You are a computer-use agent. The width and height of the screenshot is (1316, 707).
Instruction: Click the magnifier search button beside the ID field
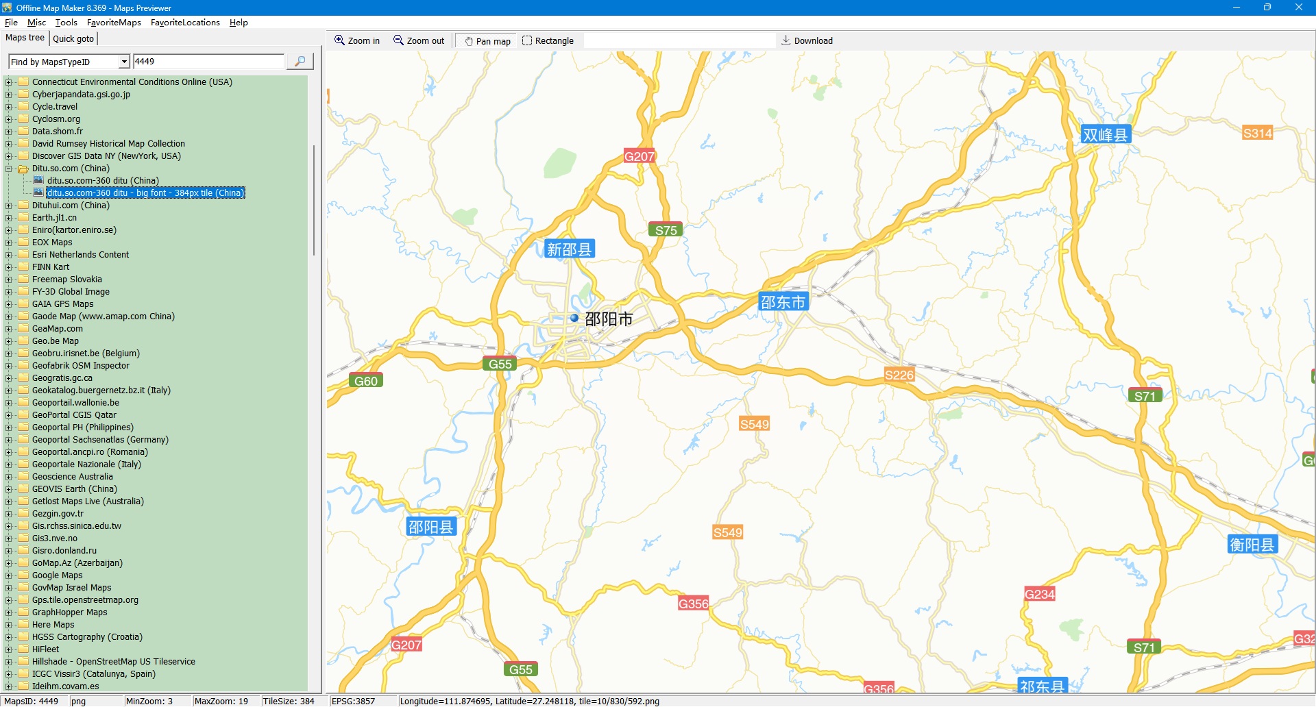pos(300,62)
